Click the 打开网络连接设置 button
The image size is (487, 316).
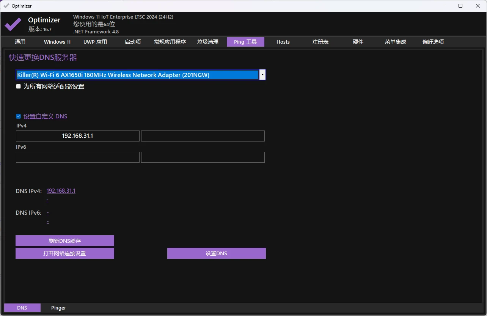pyautogui.click(x=65, y=253)
